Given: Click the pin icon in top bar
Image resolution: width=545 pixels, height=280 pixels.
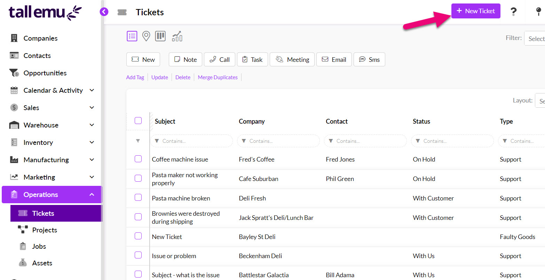Looking at the screenshot, I should coord(538,12).
